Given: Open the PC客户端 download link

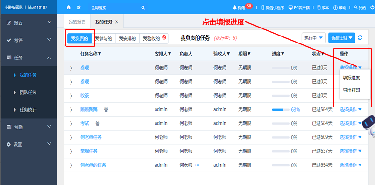Looking at the screenshot, I should click(299, 7).
